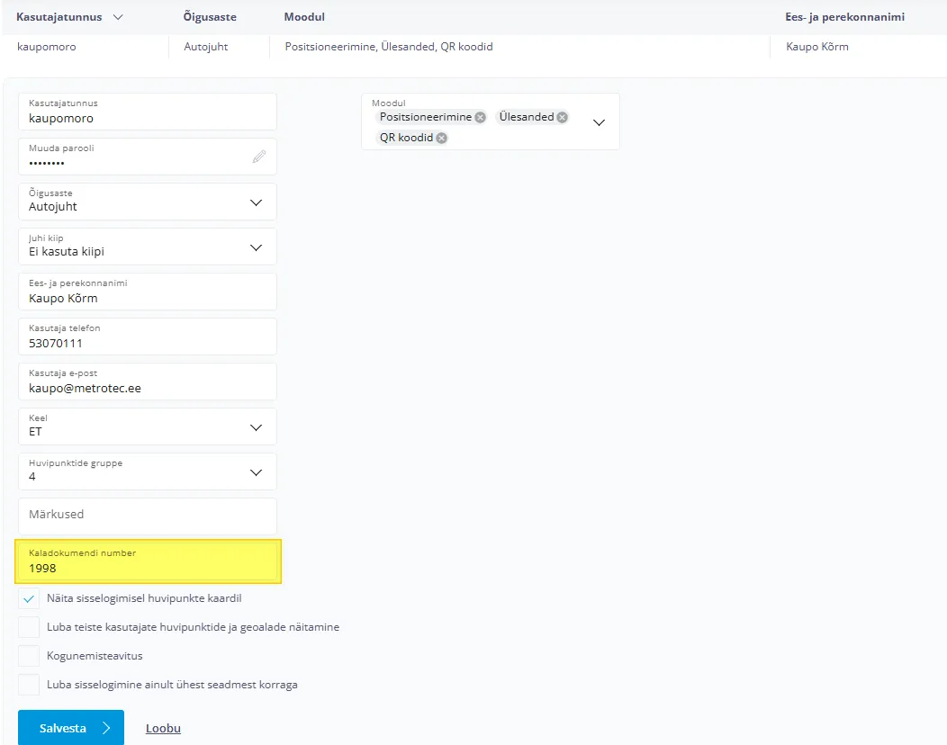The height and width of the screenshot is (745, 947).
Task: Open the Õigusaste dropdown
Action: 256,202
